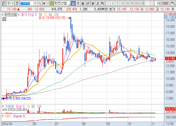This screenshot has height=126, width=176.
Task: Switch to the second 초 chart tab
Action: pyautogui.click(x=98, y=3)
